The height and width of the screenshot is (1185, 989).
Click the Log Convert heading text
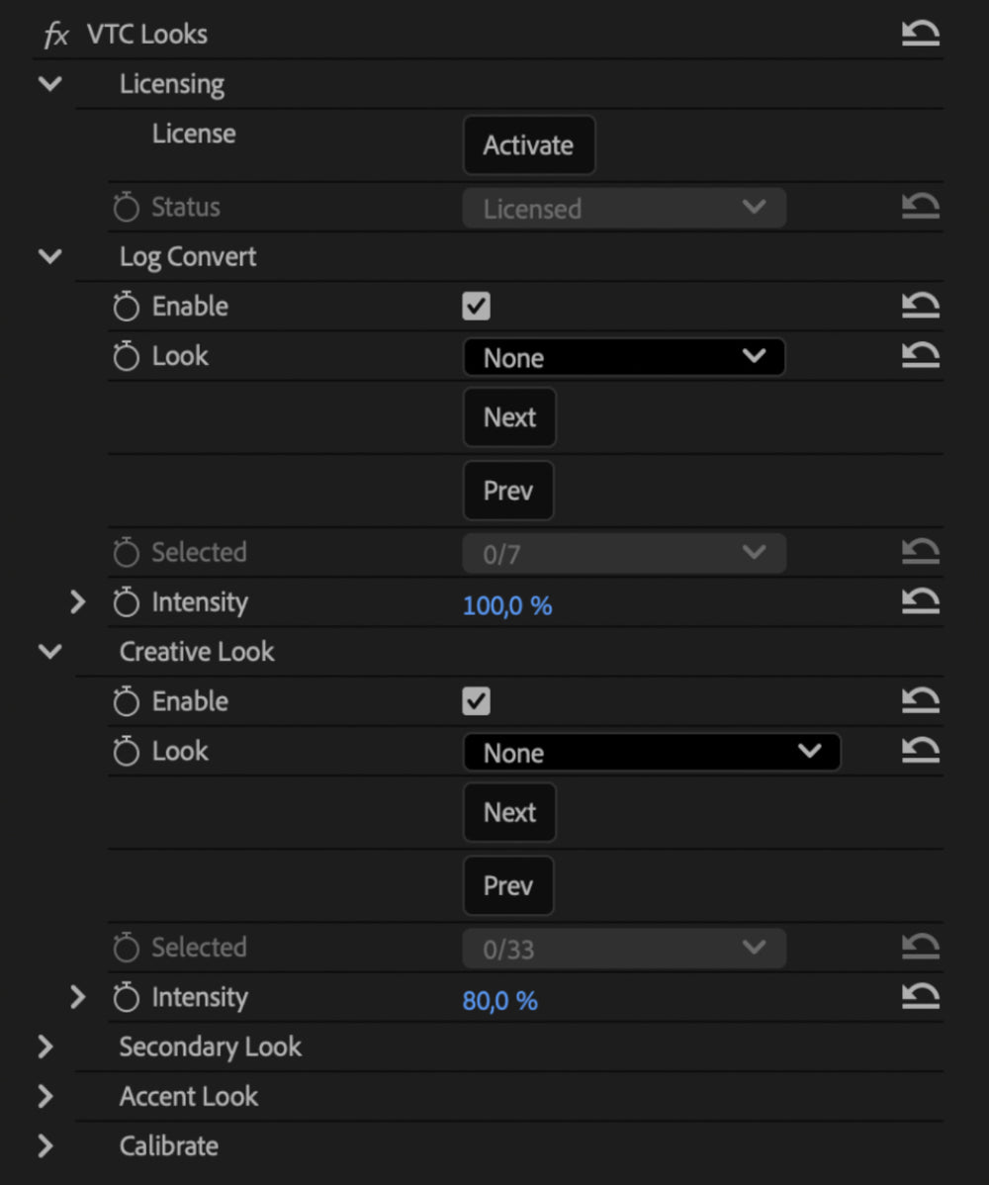188,257
